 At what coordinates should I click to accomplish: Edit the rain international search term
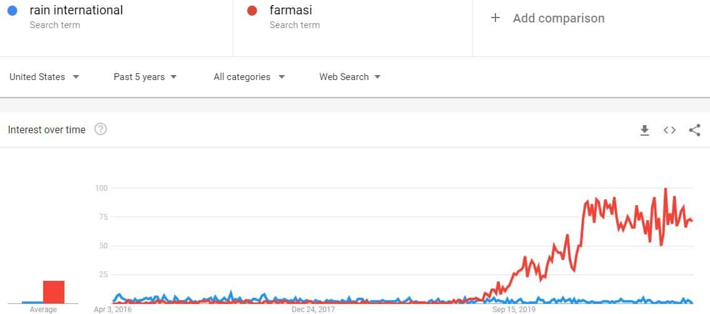coord(76,10)
